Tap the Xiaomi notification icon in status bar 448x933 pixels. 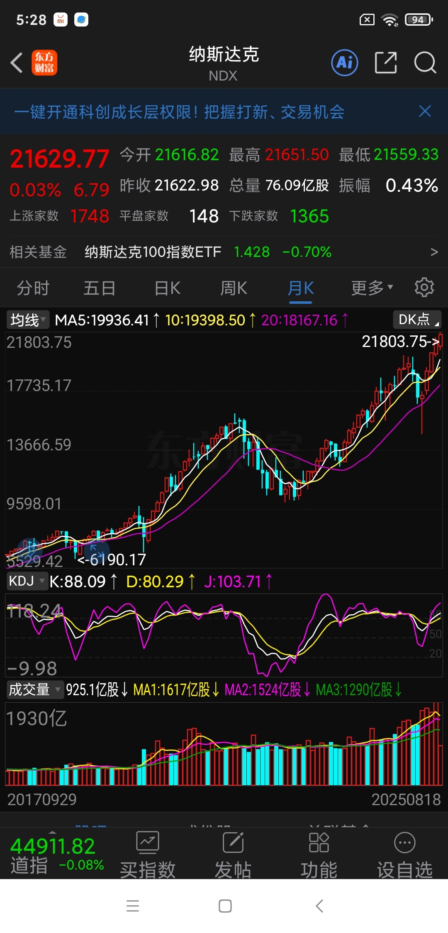[x=61, y=20]
